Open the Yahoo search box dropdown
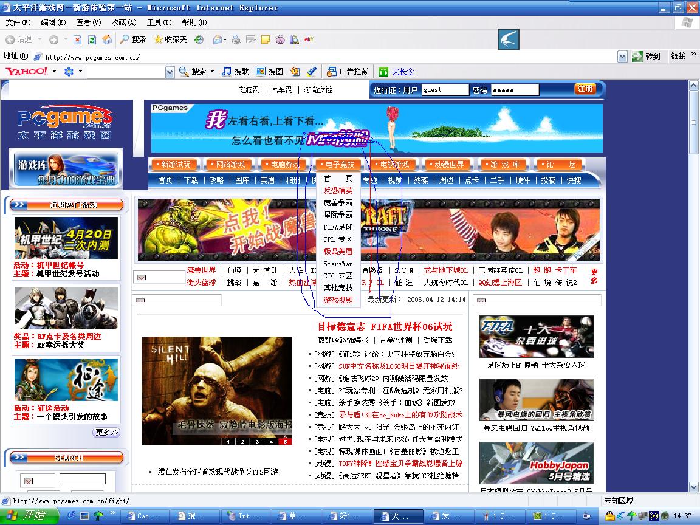The image size is (700, 525). [x=170, y=72]
